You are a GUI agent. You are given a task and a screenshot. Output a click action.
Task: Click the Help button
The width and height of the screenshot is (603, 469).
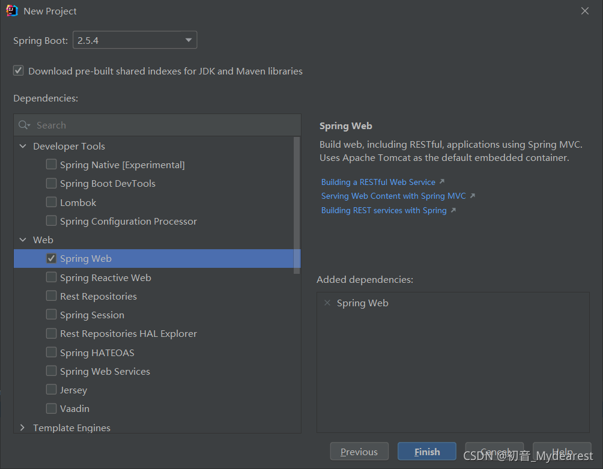tap(562, 452)
